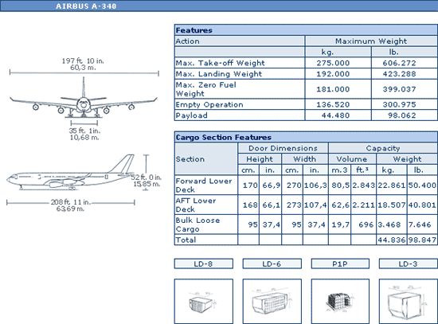The height and width of the screenshot is (324, 438).
Task: Select the Forward Lower Deck row label
Action: [204, 185]
